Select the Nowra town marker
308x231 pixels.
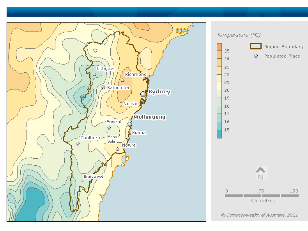click(117, 149)
